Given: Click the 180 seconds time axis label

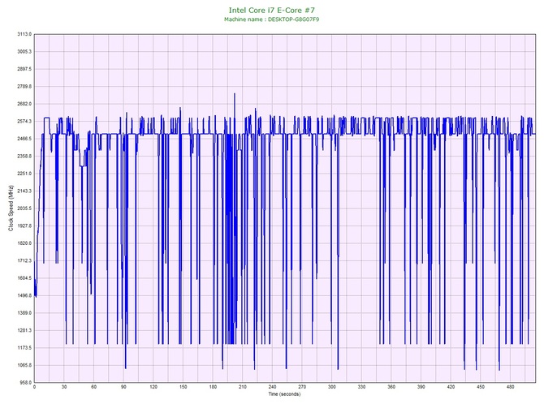Looking at the screenshot, I should (213, 387).
